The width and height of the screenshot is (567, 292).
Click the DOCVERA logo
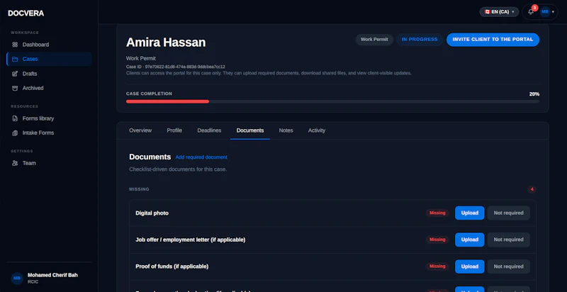click(26, 13)
